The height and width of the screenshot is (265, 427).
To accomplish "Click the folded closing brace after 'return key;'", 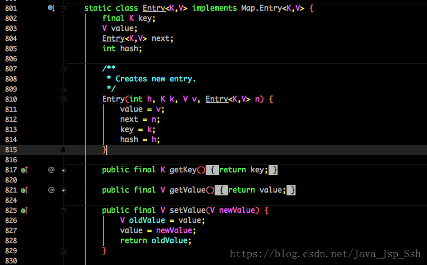I will pos(273,170).
